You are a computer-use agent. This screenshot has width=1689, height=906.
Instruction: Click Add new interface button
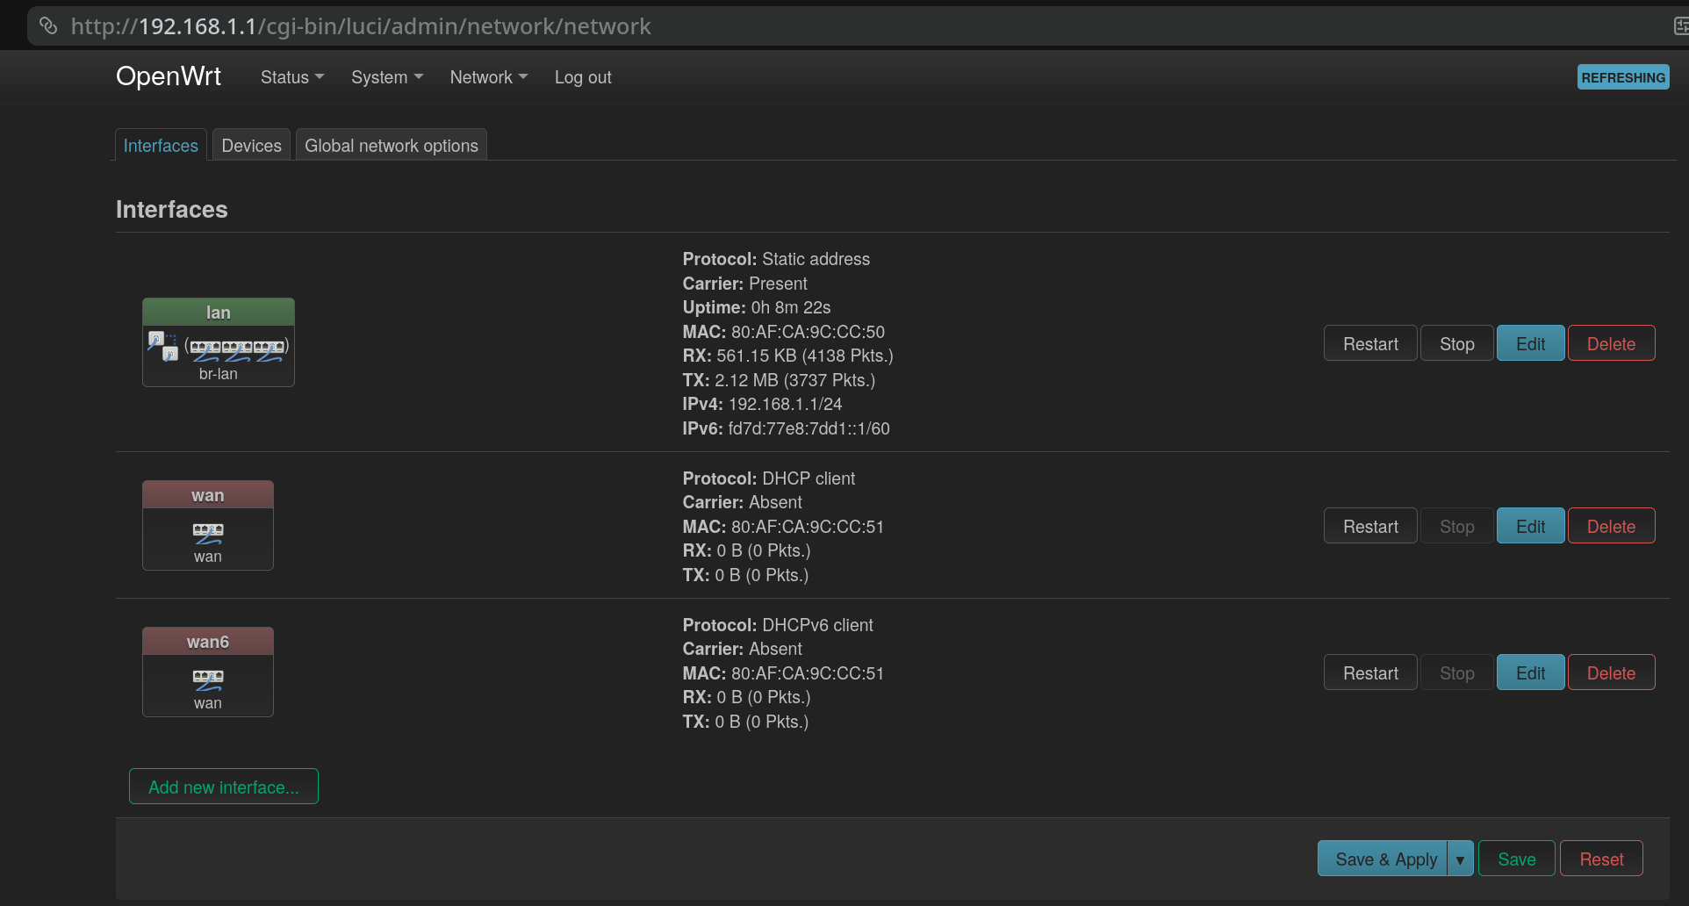pyautogui.click(x=224, y=787)
